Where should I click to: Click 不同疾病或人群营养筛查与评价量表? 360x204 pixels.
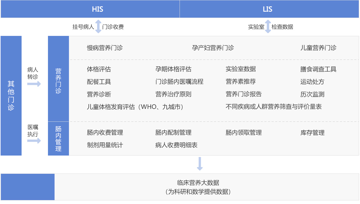pos(274,107)
